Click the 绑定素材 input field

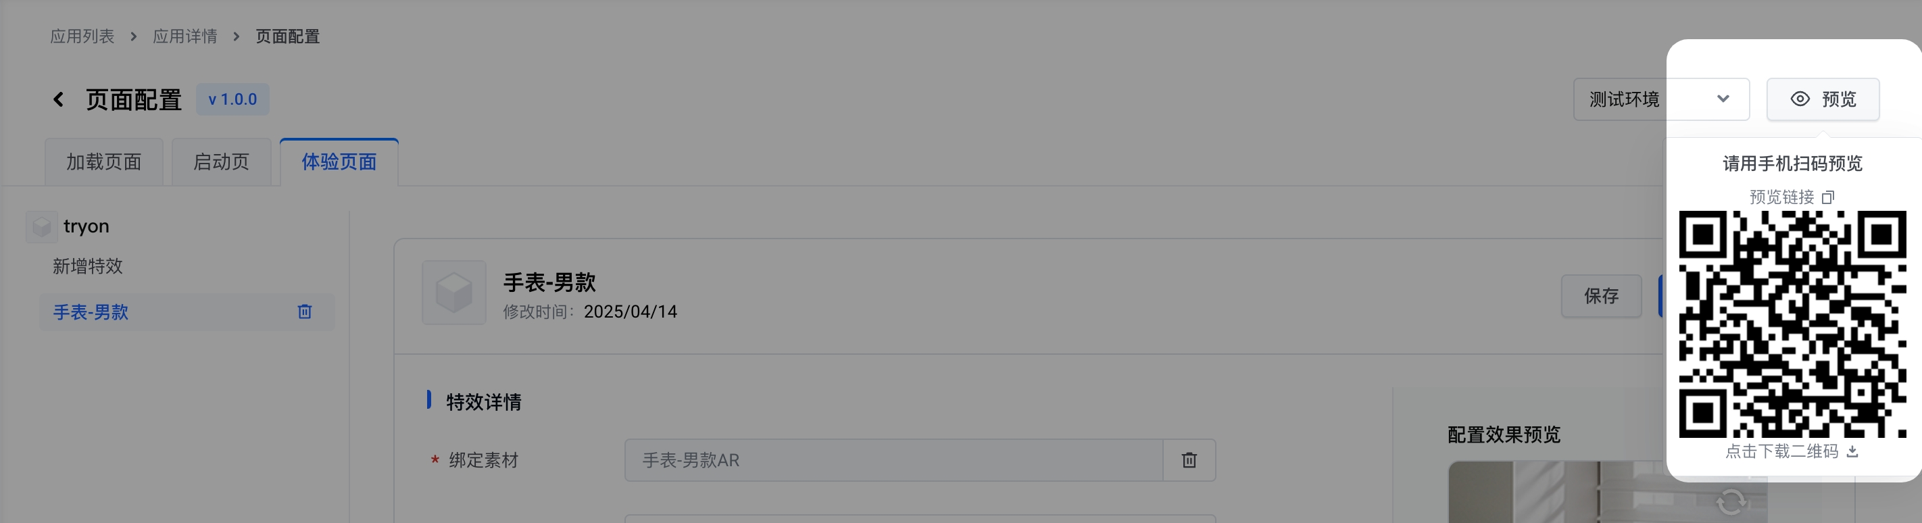[892, 460]
